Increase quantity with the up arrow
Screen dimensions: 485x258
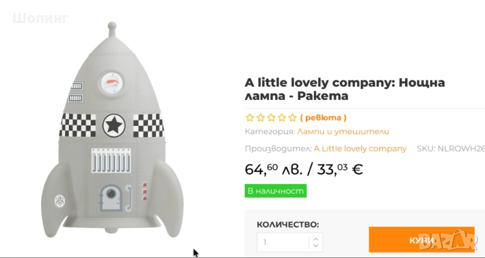315,239
